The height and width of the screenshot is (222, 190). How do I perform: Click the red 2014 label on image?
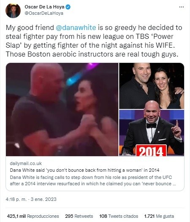[151, 150]
